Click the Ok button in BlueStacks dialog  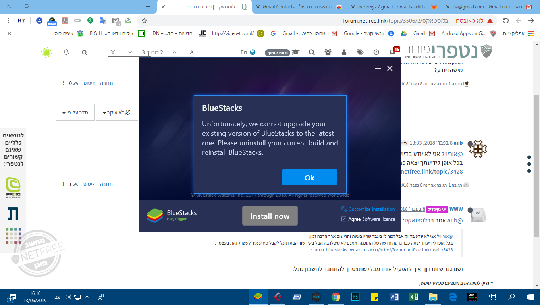(309, 177)
